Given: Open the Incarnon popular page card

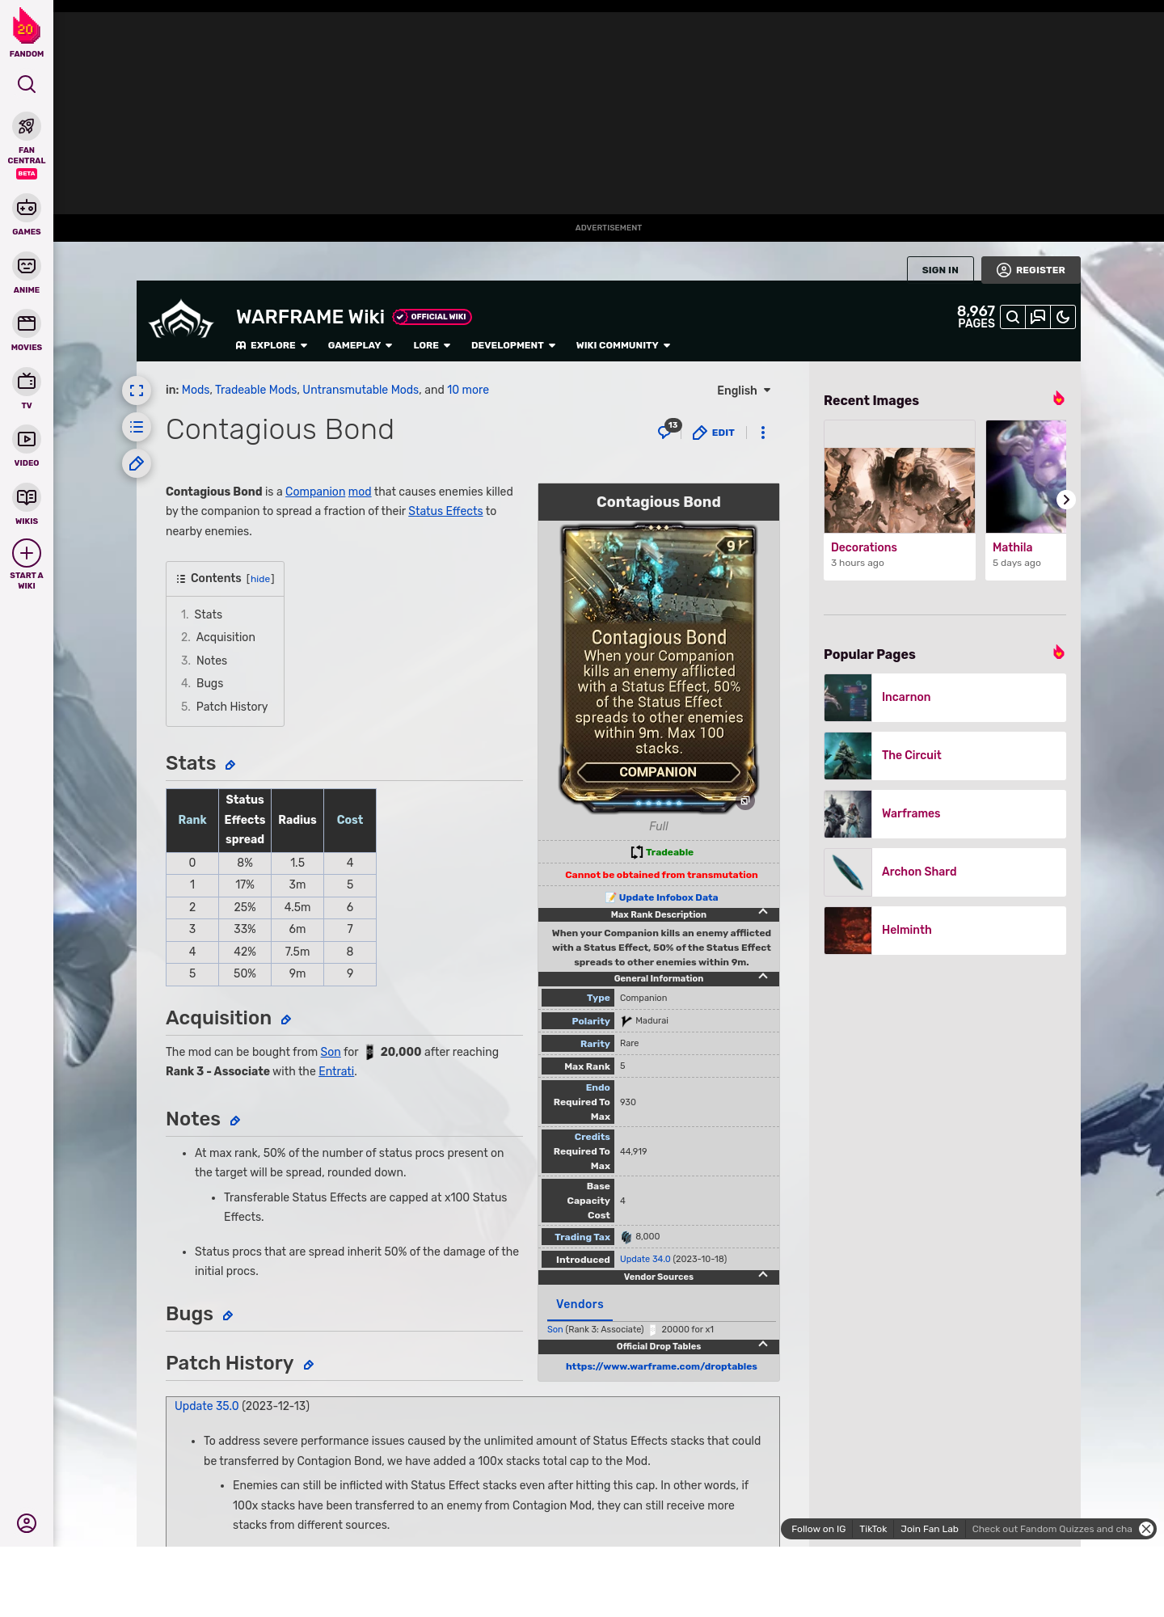Looking at the screenshot, I should click(x=945, y=698).
